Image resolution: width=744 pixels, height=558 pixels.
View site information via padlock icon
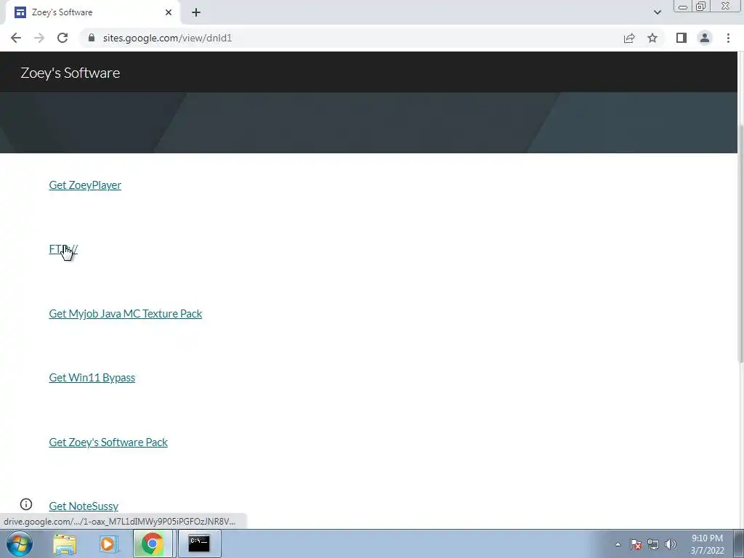pos(92,38)
